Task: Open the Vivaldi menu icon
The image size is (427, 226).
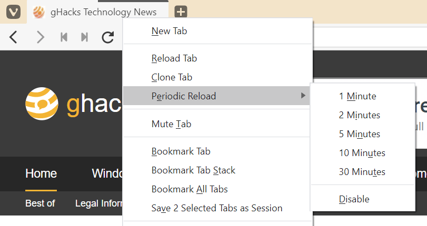Action: [x=13, y=12]
